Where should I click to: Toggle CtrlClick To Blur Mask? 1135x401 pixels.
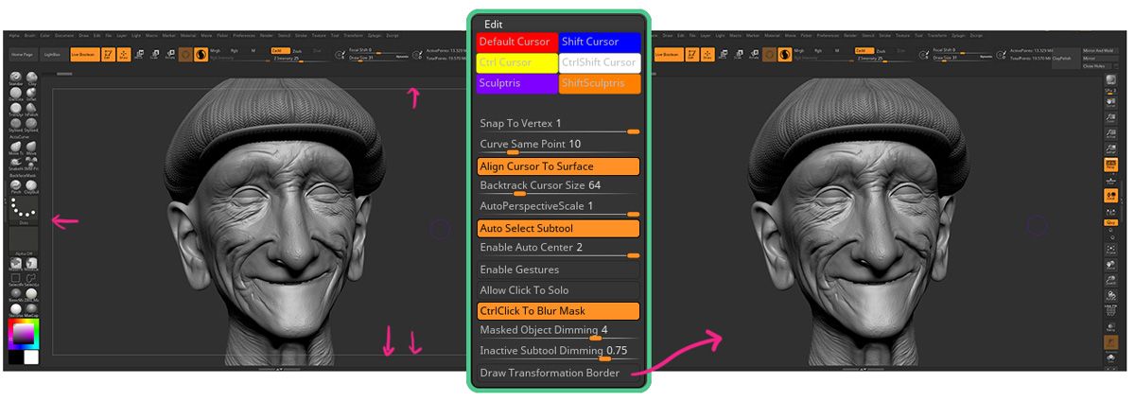pyautogui.click(x=559, y=311)
